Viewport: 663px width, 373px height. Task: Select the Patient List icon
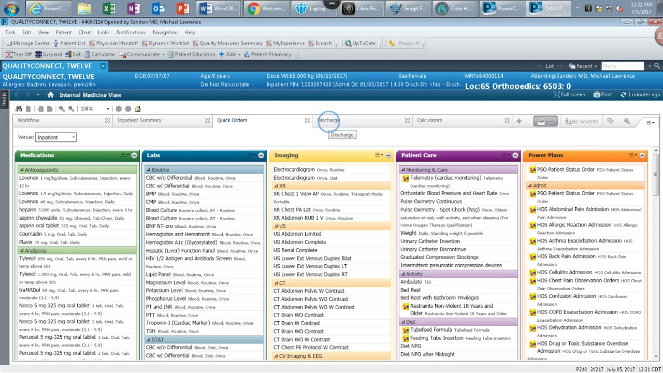click(56, 42)
